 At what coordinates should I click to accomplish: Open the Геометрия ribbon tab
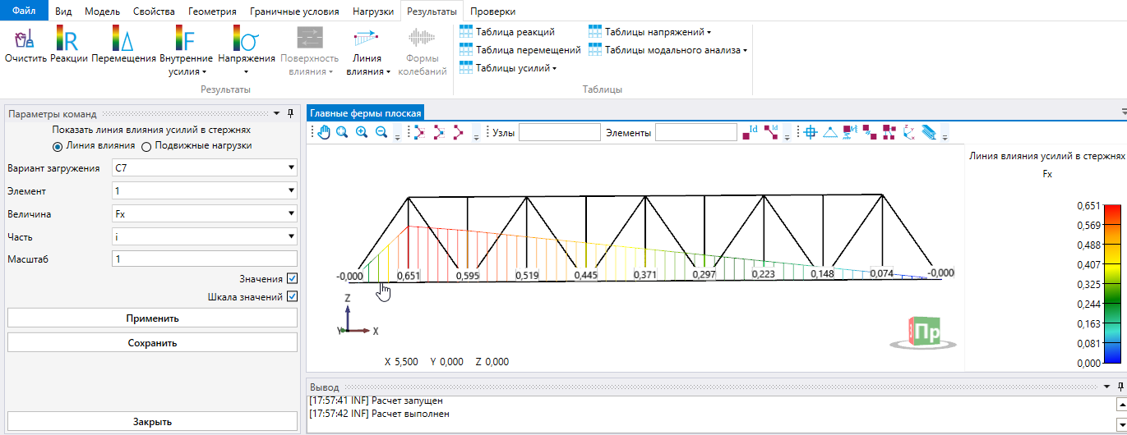[212, 11]
